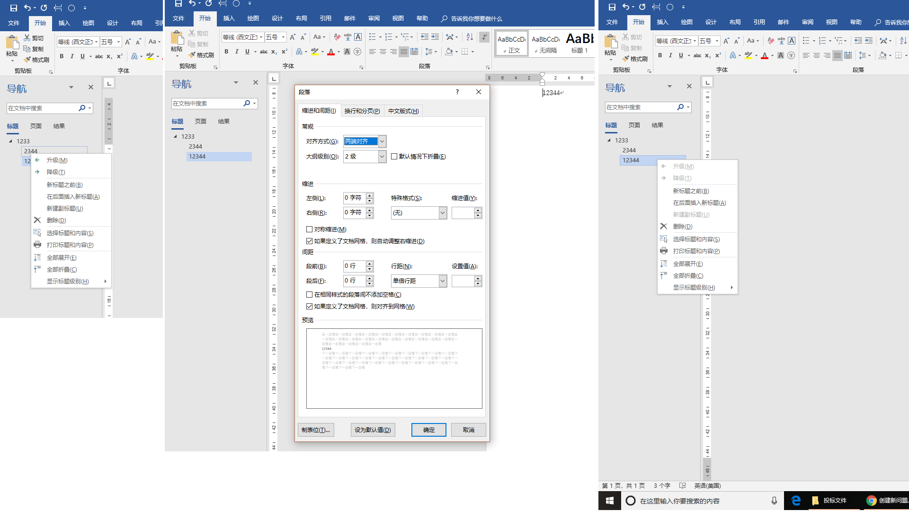Toggle 在相同样式的段落间不添加空格 checkbox
Image resolution: width=909 pixels, height=511 pixels.
tap(310, 295)
